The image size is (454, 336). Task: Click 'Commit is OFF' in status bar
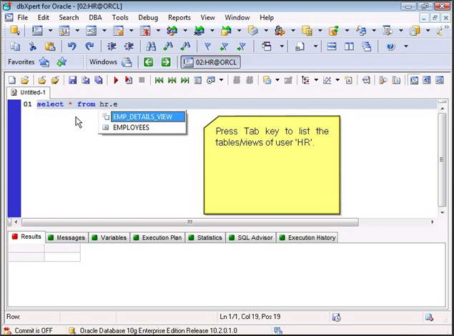(34, 330)
